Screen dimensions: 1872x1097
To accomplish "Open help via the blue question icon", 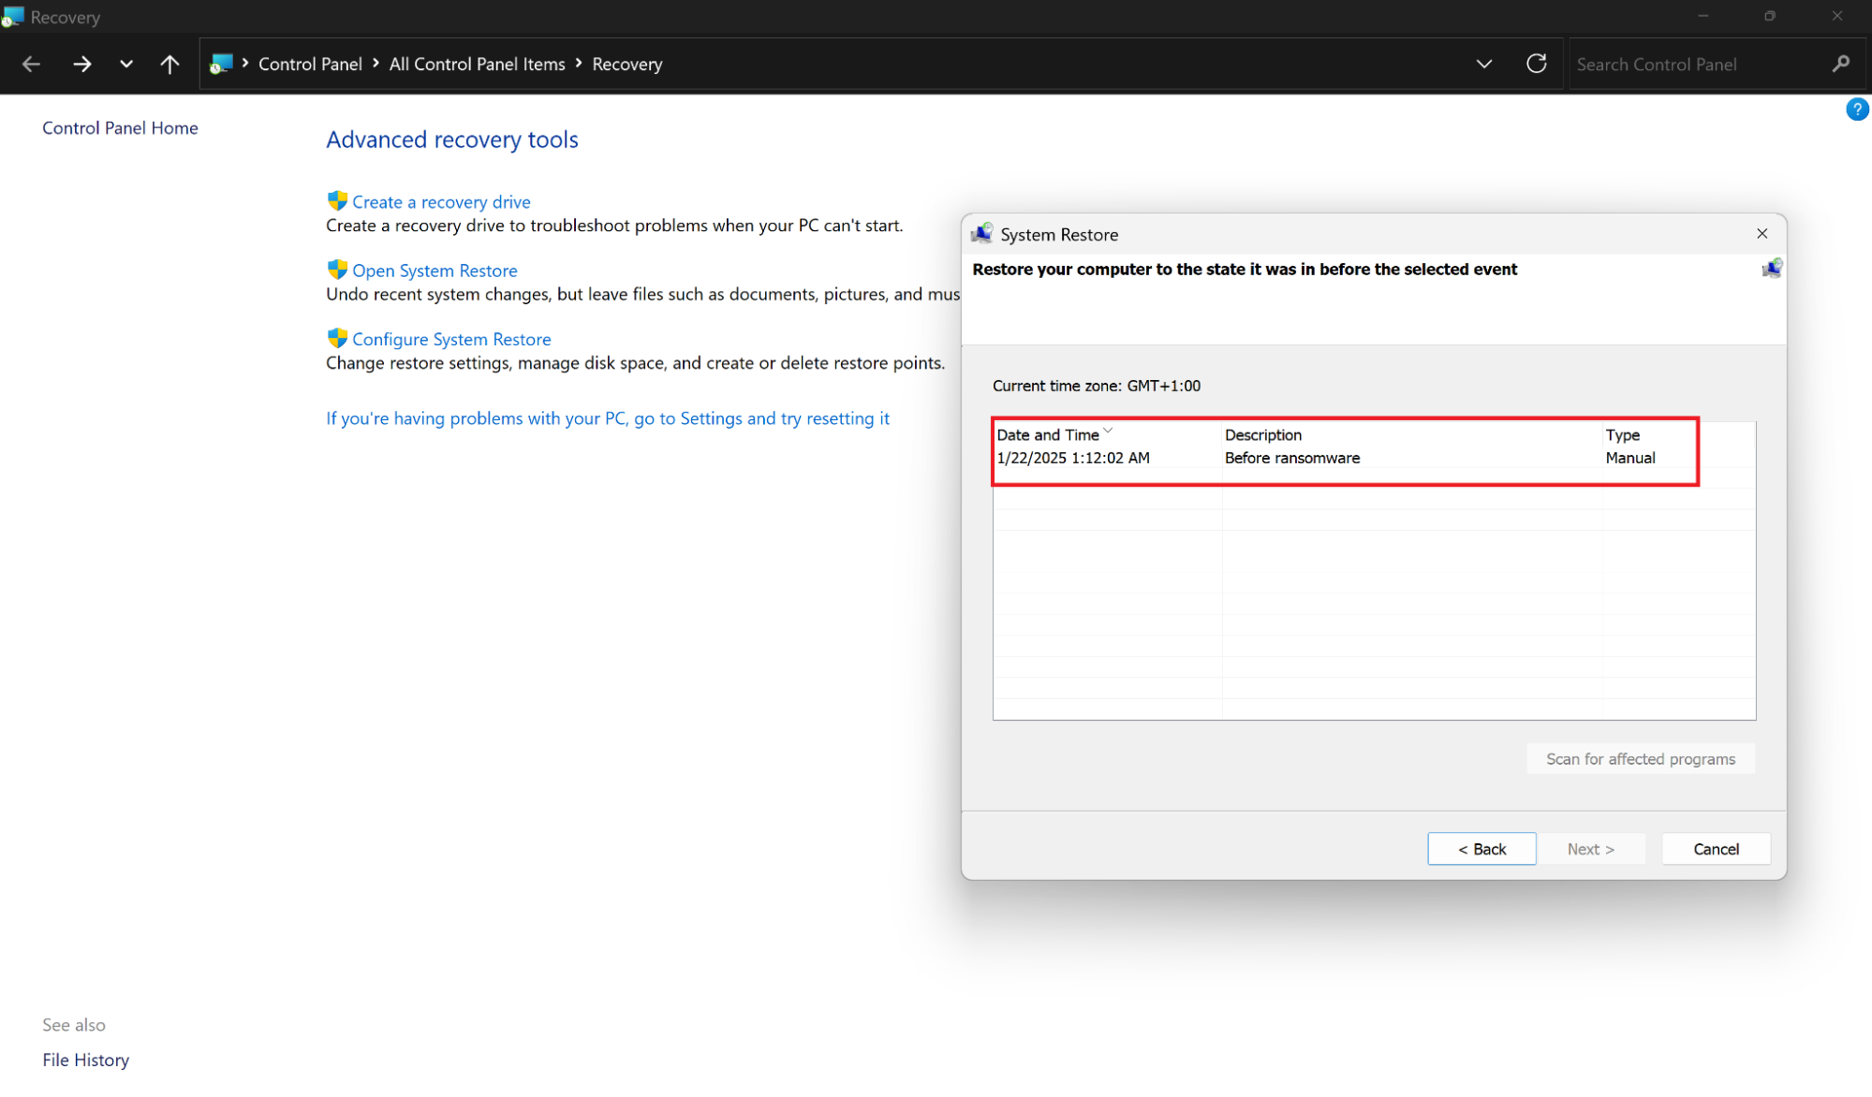I will coord(1857,110).
